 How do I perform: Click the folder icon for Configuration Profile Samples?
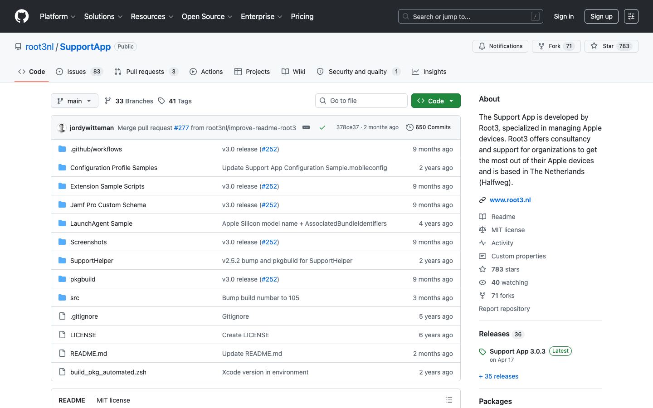62,168
